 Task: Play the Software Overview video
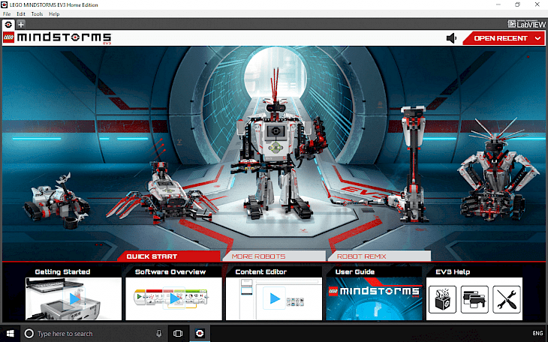click(174, 299)
